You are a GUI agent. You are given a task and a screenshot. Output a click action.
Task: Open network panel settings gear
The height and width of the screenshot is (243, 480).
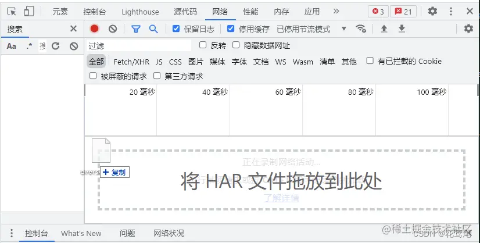468,29
